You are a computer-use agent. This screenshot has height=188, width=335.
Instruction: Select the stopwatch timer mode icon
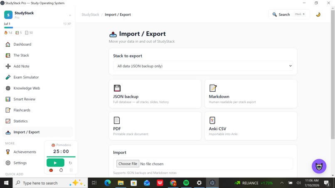pyautogui.click(x=61, y=170)
